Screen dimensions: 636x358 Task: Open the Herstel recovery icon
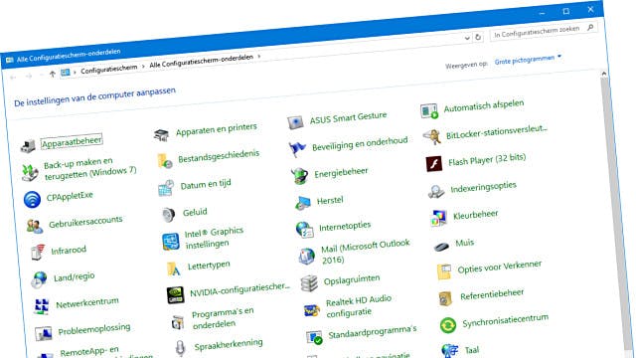click(x=302, y=203)
